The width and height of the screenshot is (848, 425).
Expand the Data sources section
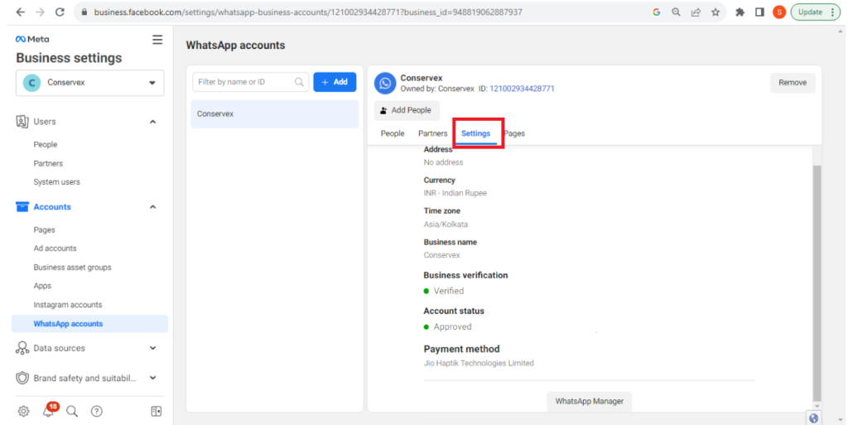(x=152, y=348)
